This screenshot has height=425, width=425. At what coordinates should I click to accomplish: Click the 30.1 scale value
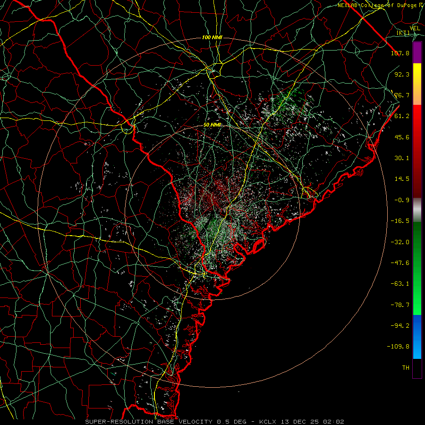(402, 158)
